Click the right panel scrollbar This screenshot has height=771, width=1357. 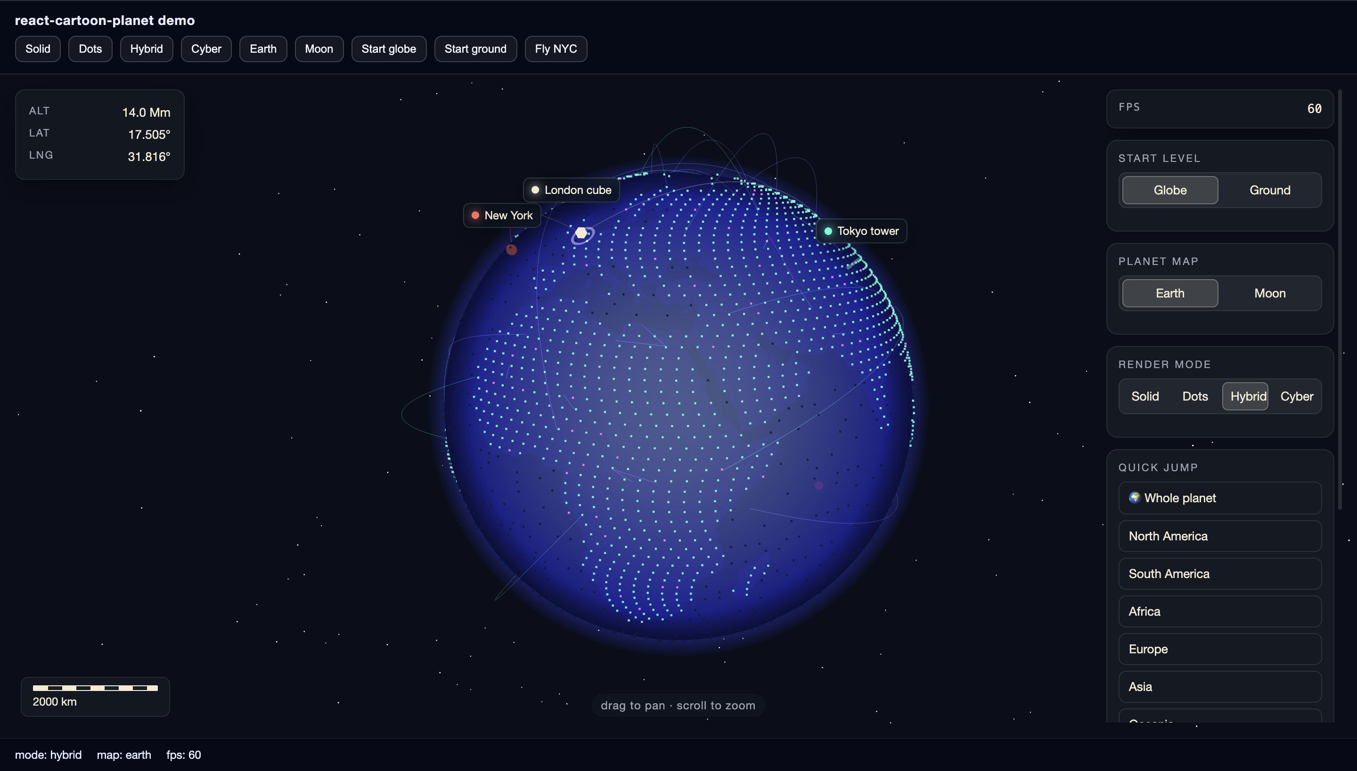tap(1340, 299)
